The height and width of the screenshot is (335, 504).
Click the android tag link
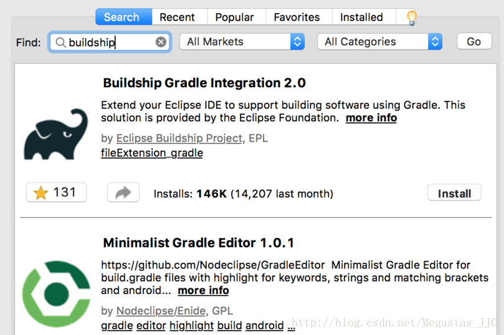pos(265,326)
